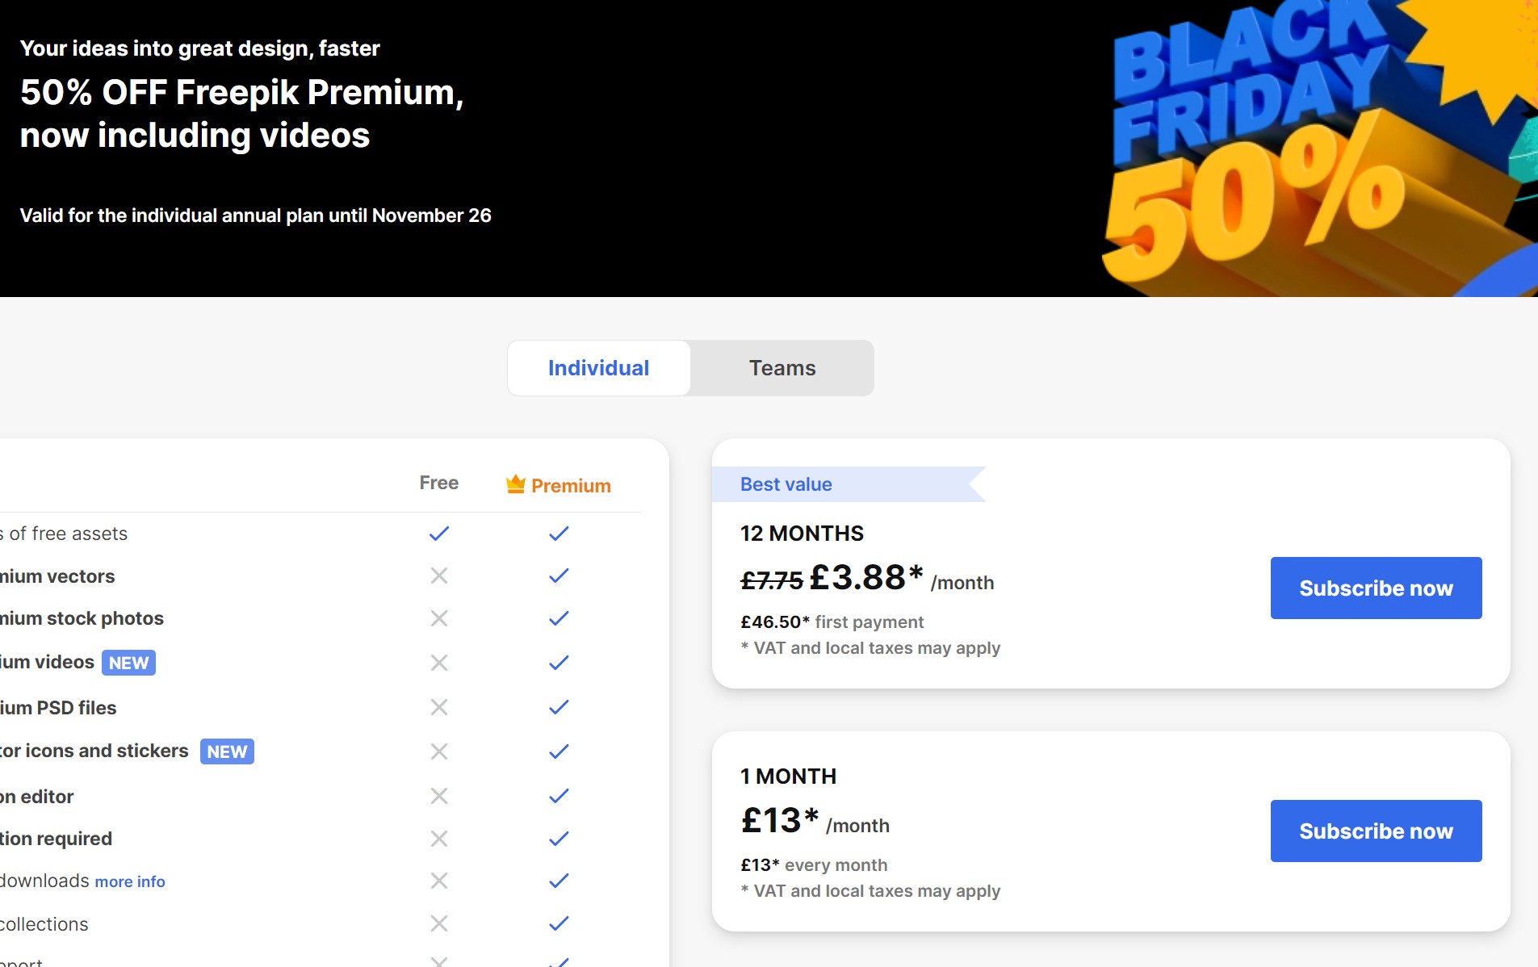
Task: Click the Premium crown icon
Action: 515,483
